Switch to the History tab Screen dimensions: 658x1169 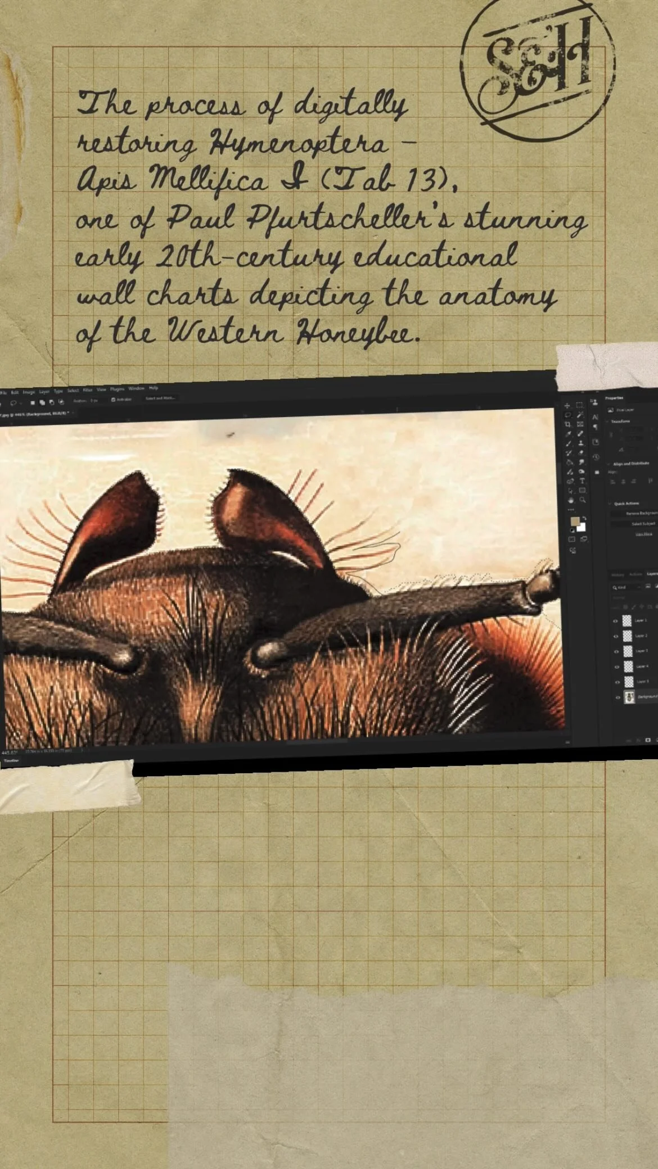[x=618, y=574]
